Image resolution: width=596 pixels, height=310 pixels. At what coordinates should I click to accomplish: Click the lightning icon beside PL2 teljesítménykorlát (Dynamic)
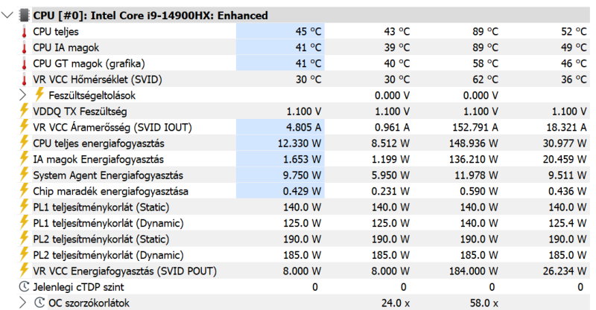pyautogui.click(x=24, y=254)
